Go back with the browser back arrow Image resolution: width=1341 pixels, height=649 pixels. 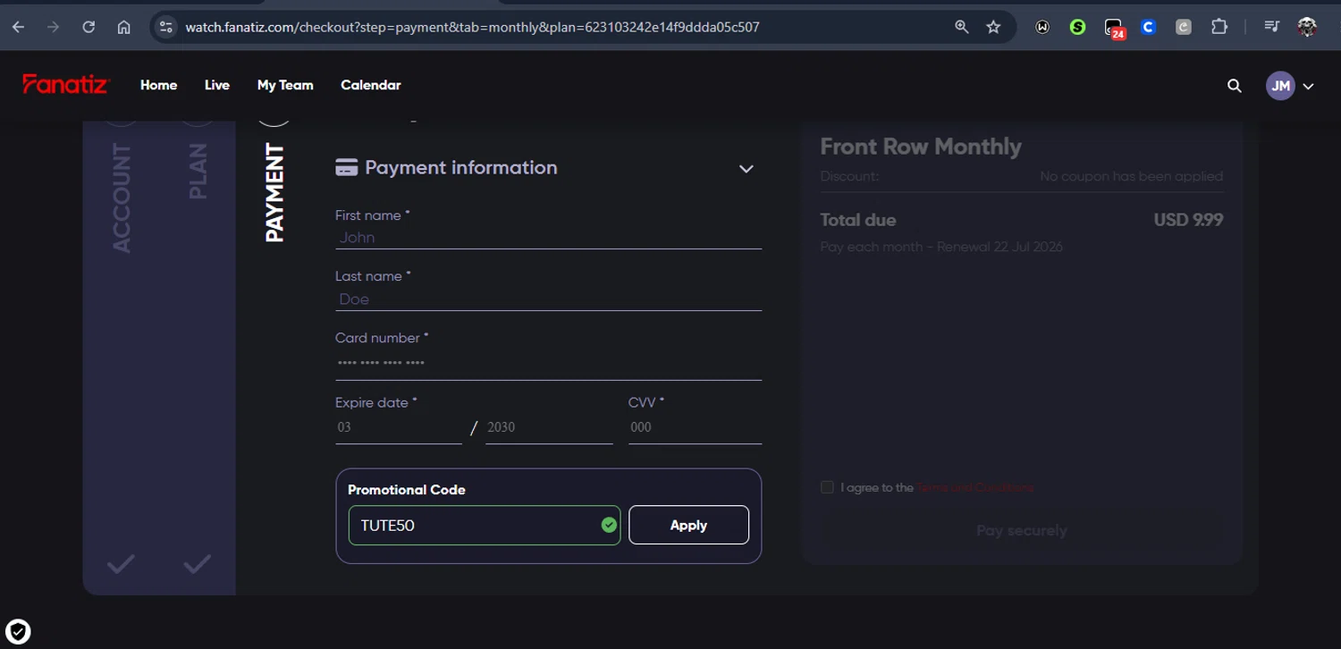pos(19,27)
